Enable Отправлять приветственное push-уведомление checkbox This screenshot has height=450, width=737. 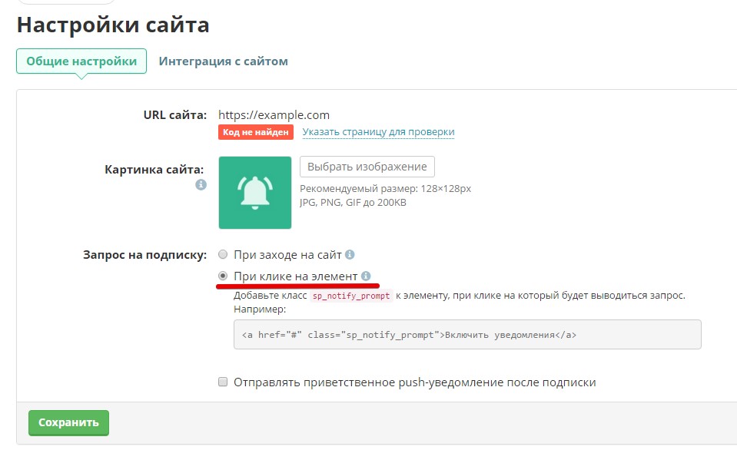tap(223, 382)
